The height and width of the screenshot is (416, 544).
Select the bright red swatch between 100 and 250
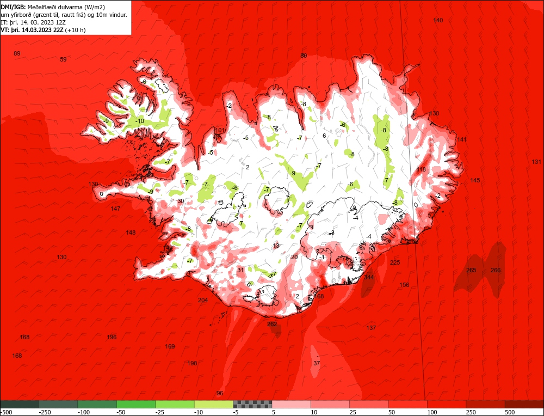pos(447,404)
